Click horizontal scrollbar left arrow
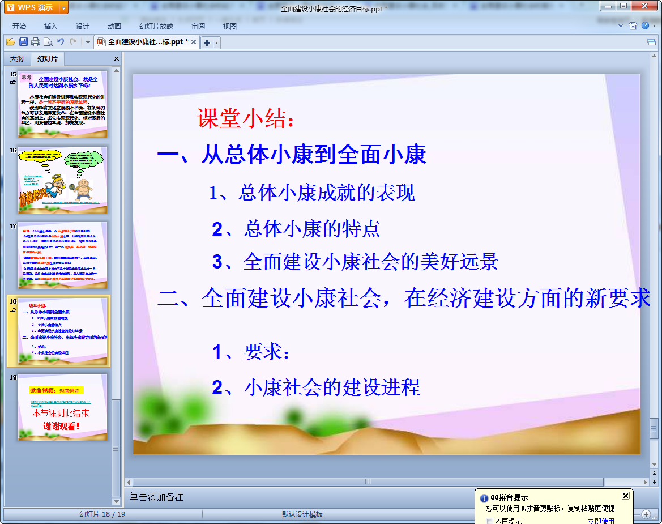The height and width of the screenshot is (524, 662). tap(129, 482)
